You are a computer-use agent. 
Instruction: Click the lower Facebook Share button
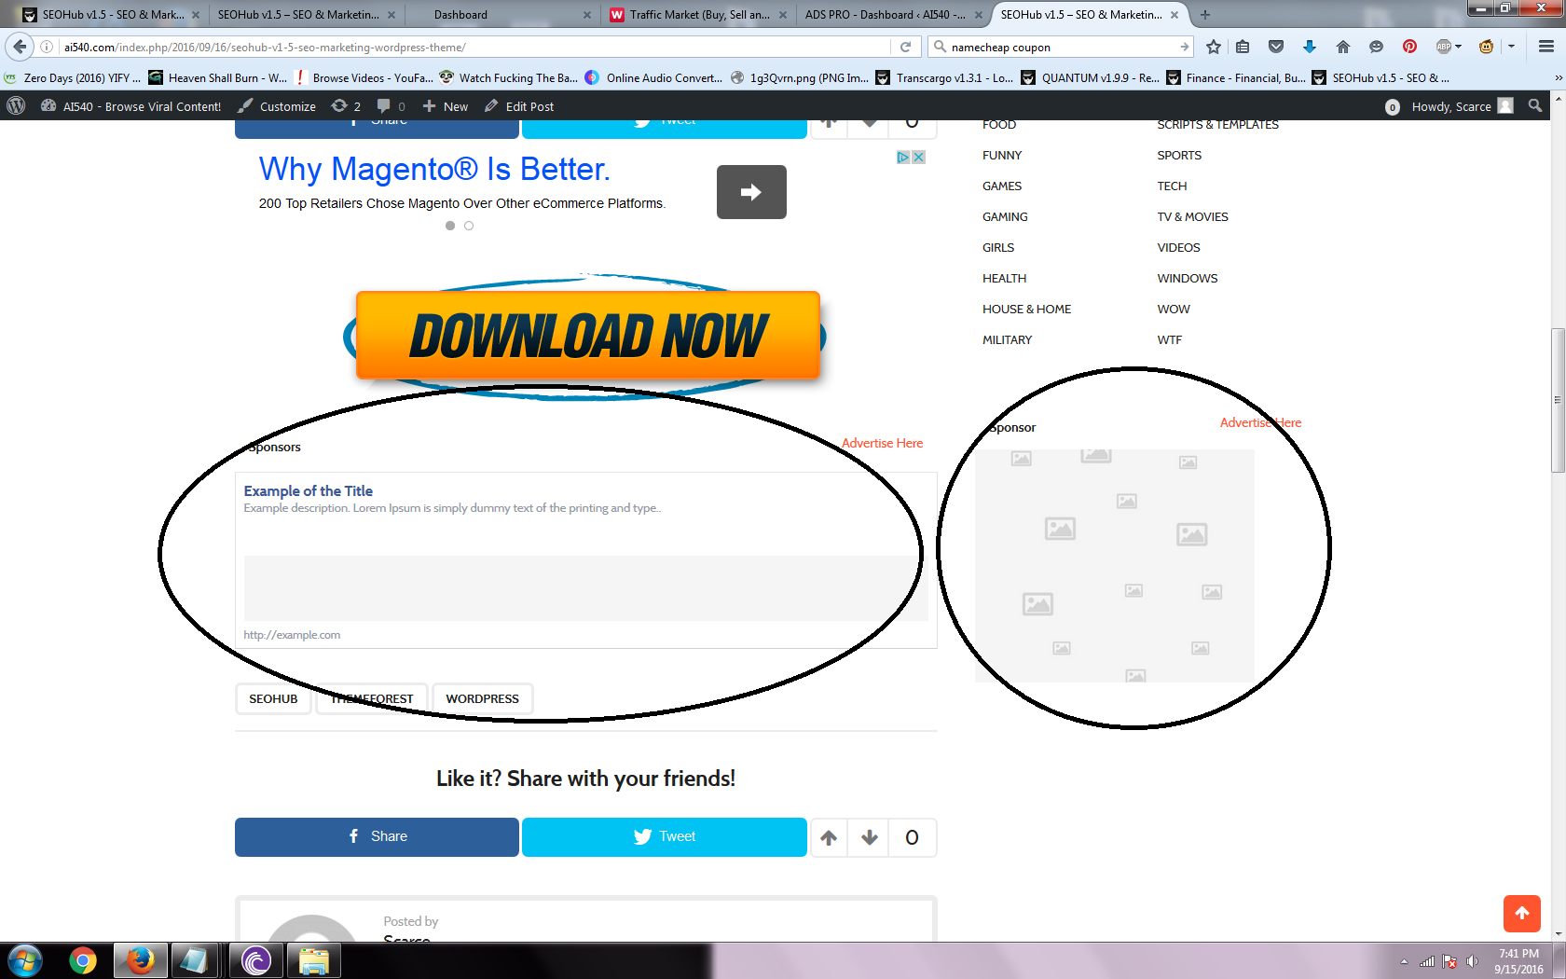point(377,837)
